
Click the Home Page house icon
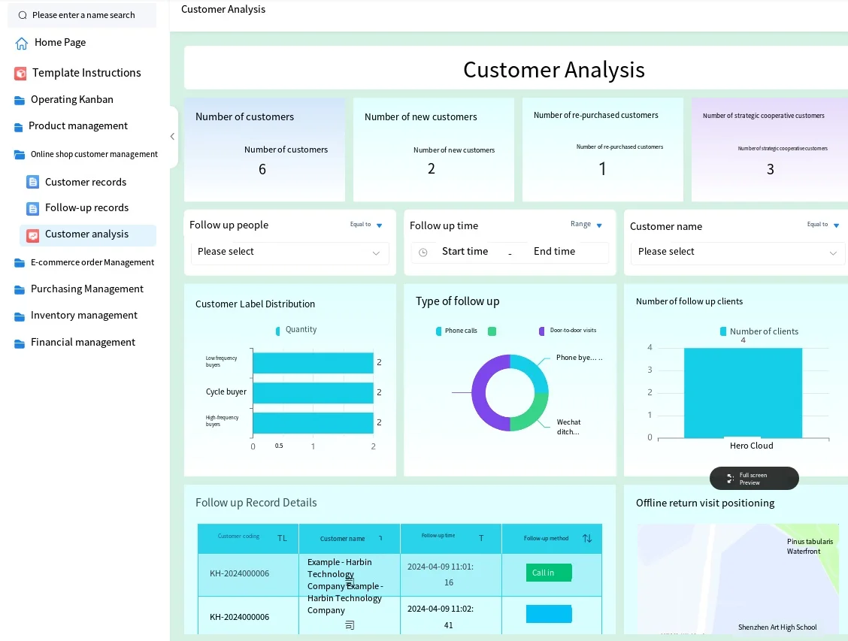(22, 43)
